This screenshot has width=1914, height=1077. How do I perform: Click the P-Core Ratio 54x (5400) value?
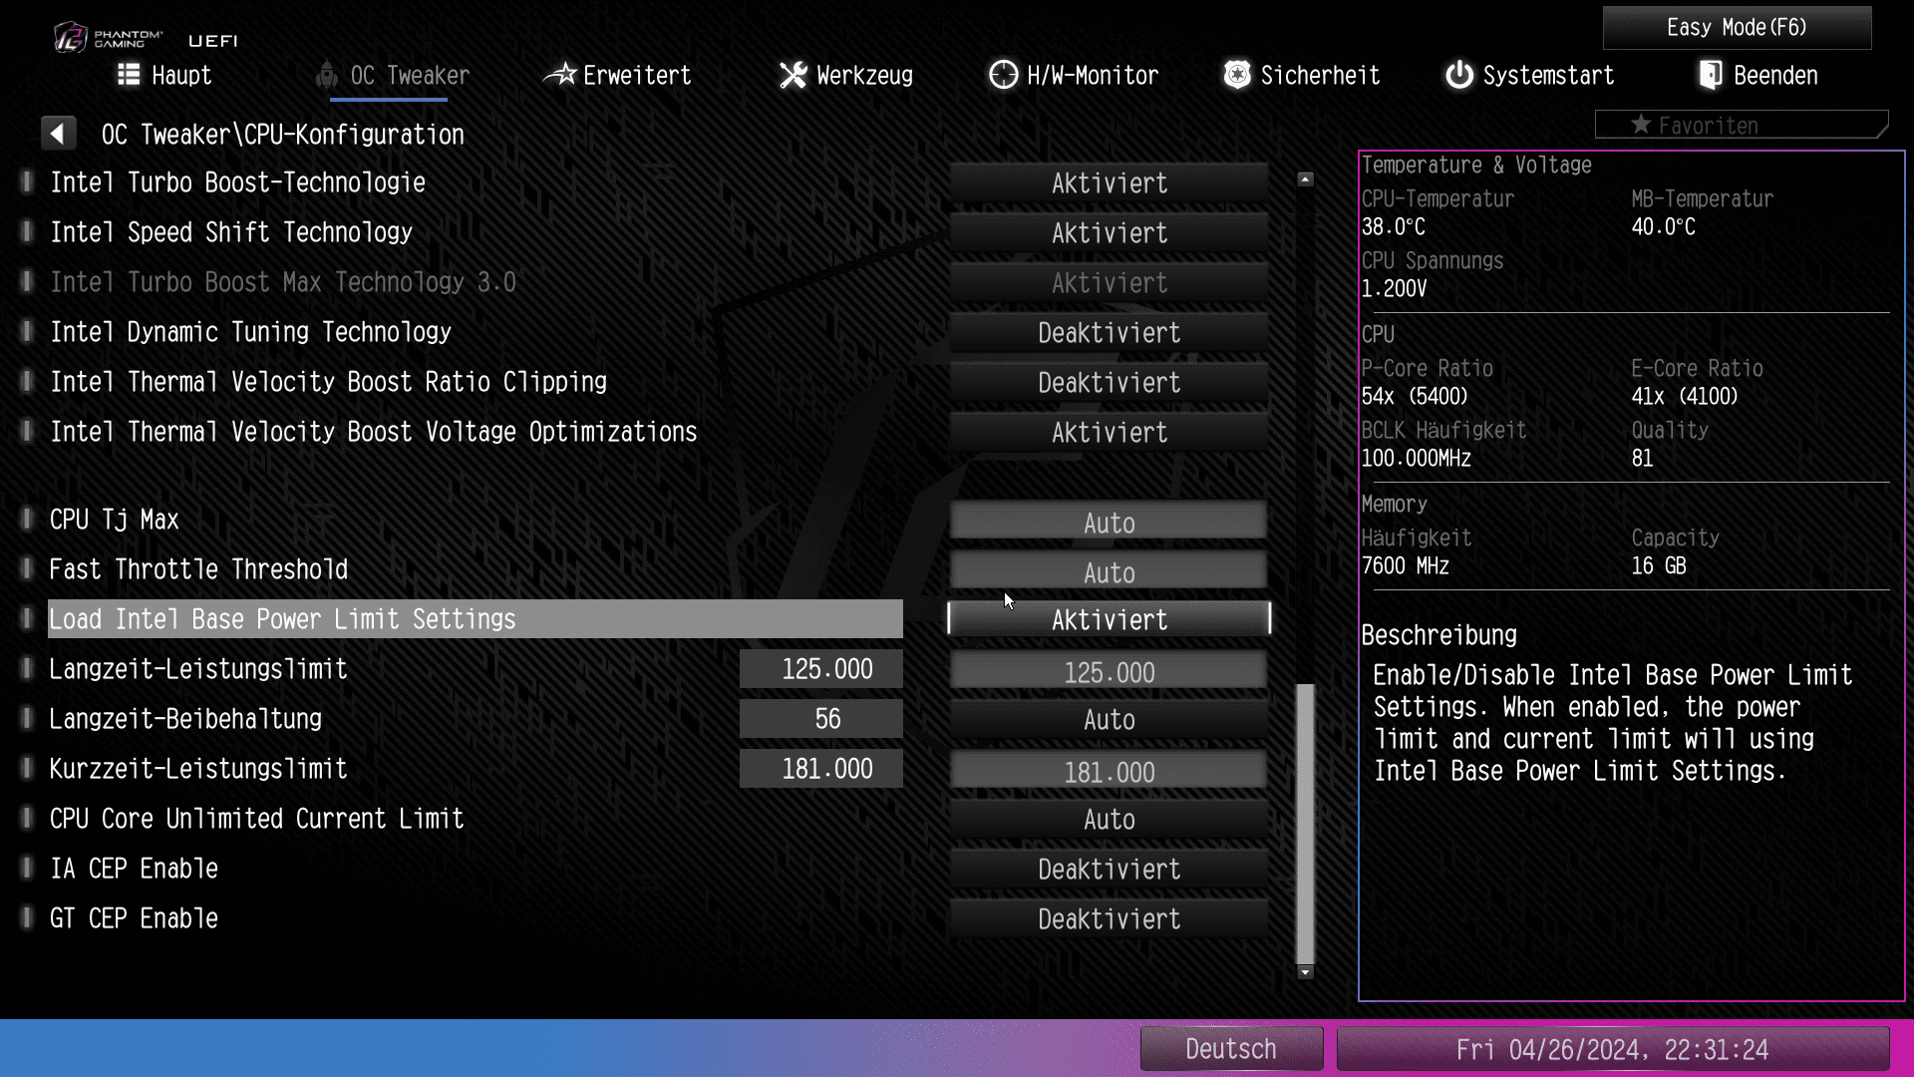click(1415, 397)
